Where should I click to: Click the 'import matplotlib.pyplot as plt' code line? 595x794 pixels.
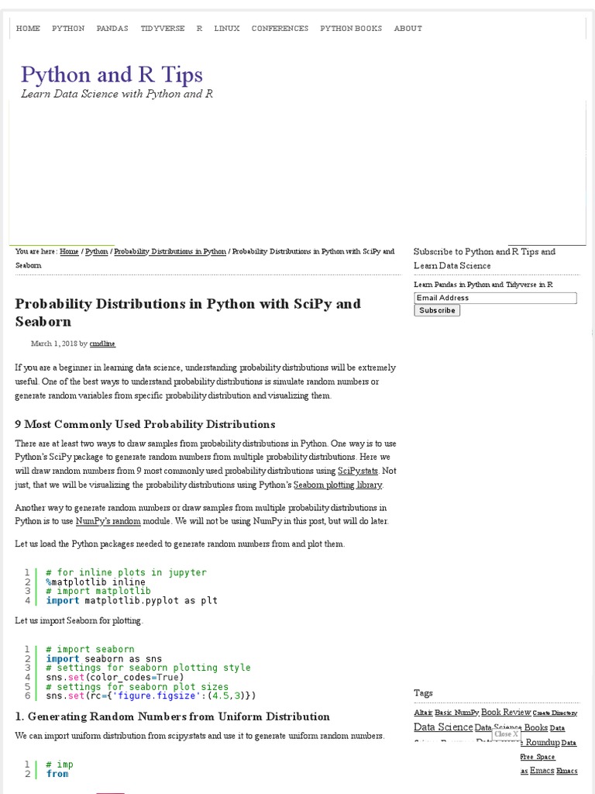[x=132, y=601]
